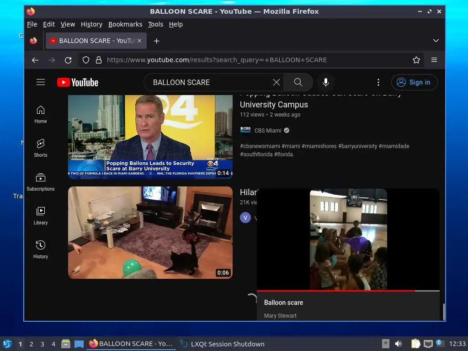The image size is (468, 351).
Task: View site security padlock info
Action: click(x=99, y=60)
